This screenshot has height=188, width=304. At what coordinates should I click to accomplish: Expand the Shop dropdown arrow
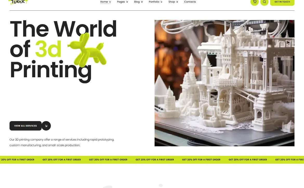pos(177,2)
